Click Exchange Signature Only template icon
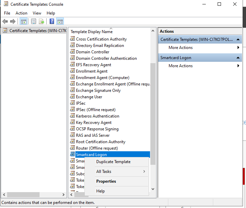 72,90
